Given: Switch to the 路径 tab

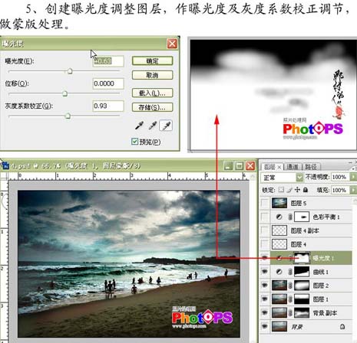Looking at the screenshot, I should 311,167.
